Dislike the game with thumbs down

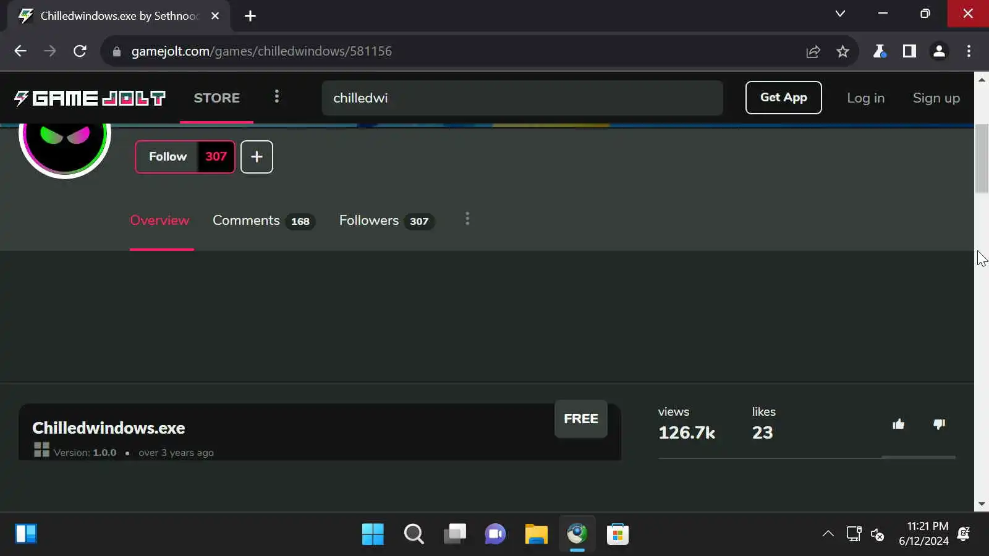(939, 424)
